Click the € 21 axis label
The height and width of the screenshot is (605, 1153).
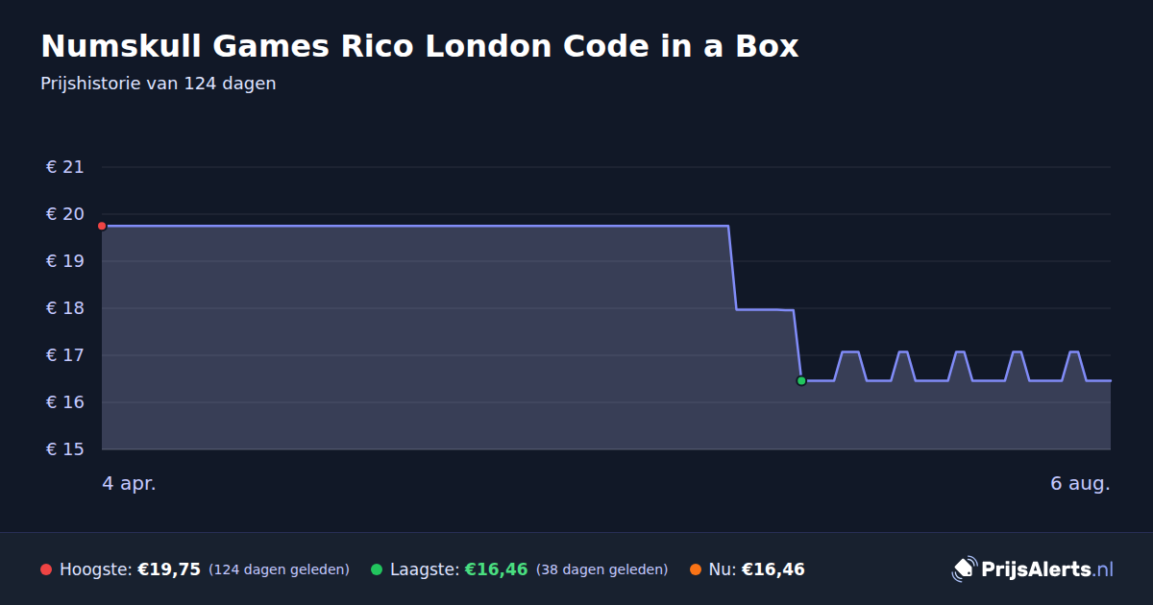point(65,167)
